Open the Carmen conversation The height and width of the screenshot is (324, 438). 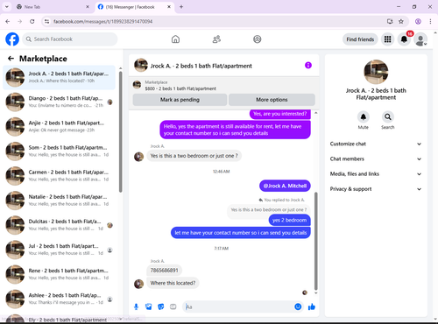coord(59,176)
